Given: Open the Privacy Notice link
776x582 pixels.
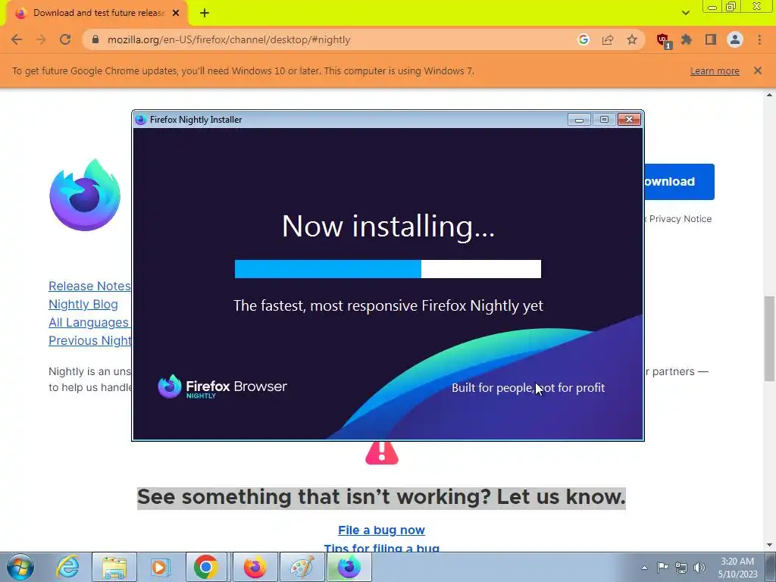Looking at the screenshot, I should pyautogui.click(x=680, y=219).
